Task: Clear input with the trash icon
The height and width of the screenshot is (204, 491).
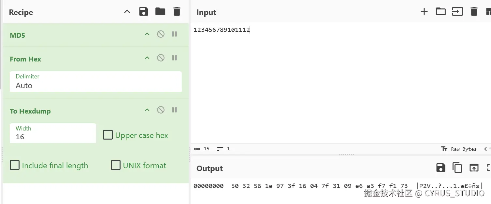Action: click(474, 12)
